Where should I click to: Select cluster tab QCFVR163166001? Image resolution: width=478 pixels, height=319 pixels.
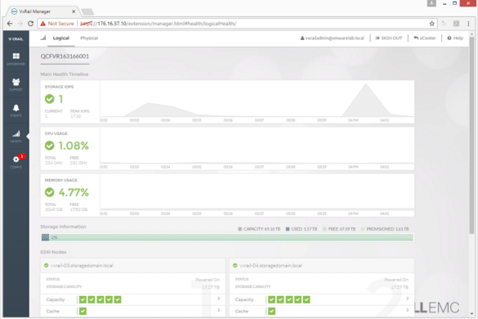(65, 56)
